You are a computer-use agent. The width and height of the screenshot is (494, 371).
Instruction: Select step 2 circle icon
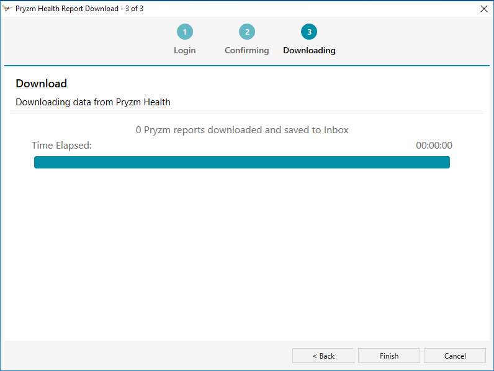tap(247, 32)
